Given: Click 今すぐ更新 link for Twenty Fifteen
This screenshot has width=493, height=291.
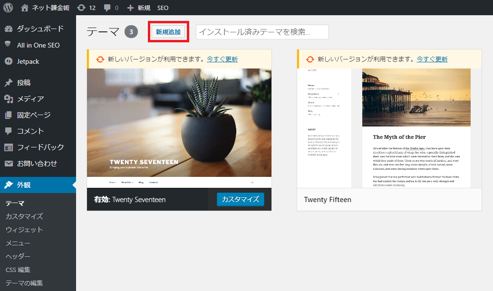Looking at the screenshot, I should pos(432,59).
